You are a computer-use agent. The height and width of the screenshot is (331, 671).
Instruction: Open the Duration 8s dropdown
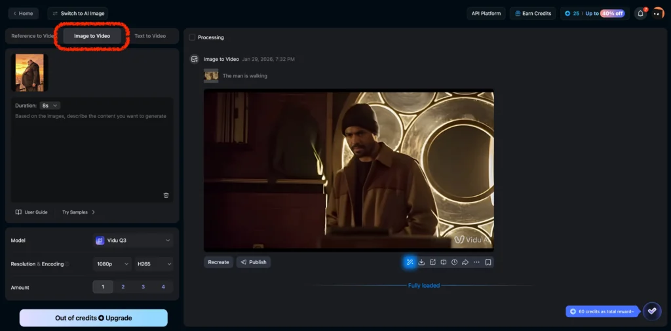coord(50,106)
